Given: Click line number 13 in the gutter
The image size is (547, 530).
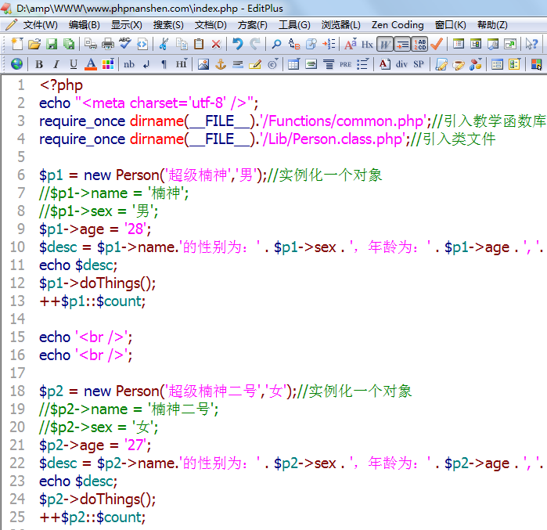Looking at the screenshot, I should 17,301.
